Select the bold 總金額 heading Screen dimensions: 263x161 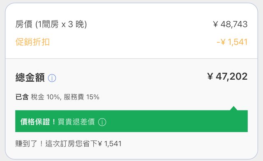30,78
